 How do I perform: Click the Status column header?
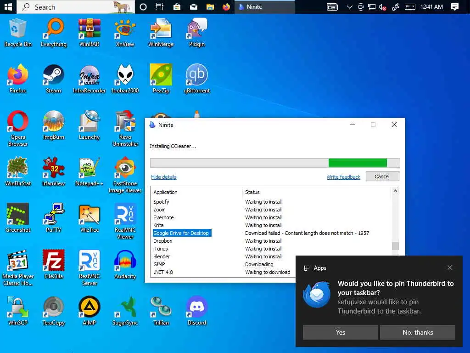(x=317, y=192)
